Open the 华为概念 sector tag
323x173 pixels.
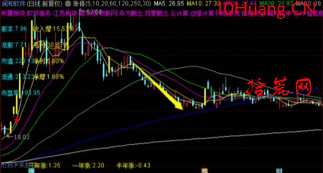(x=131, y=14)
